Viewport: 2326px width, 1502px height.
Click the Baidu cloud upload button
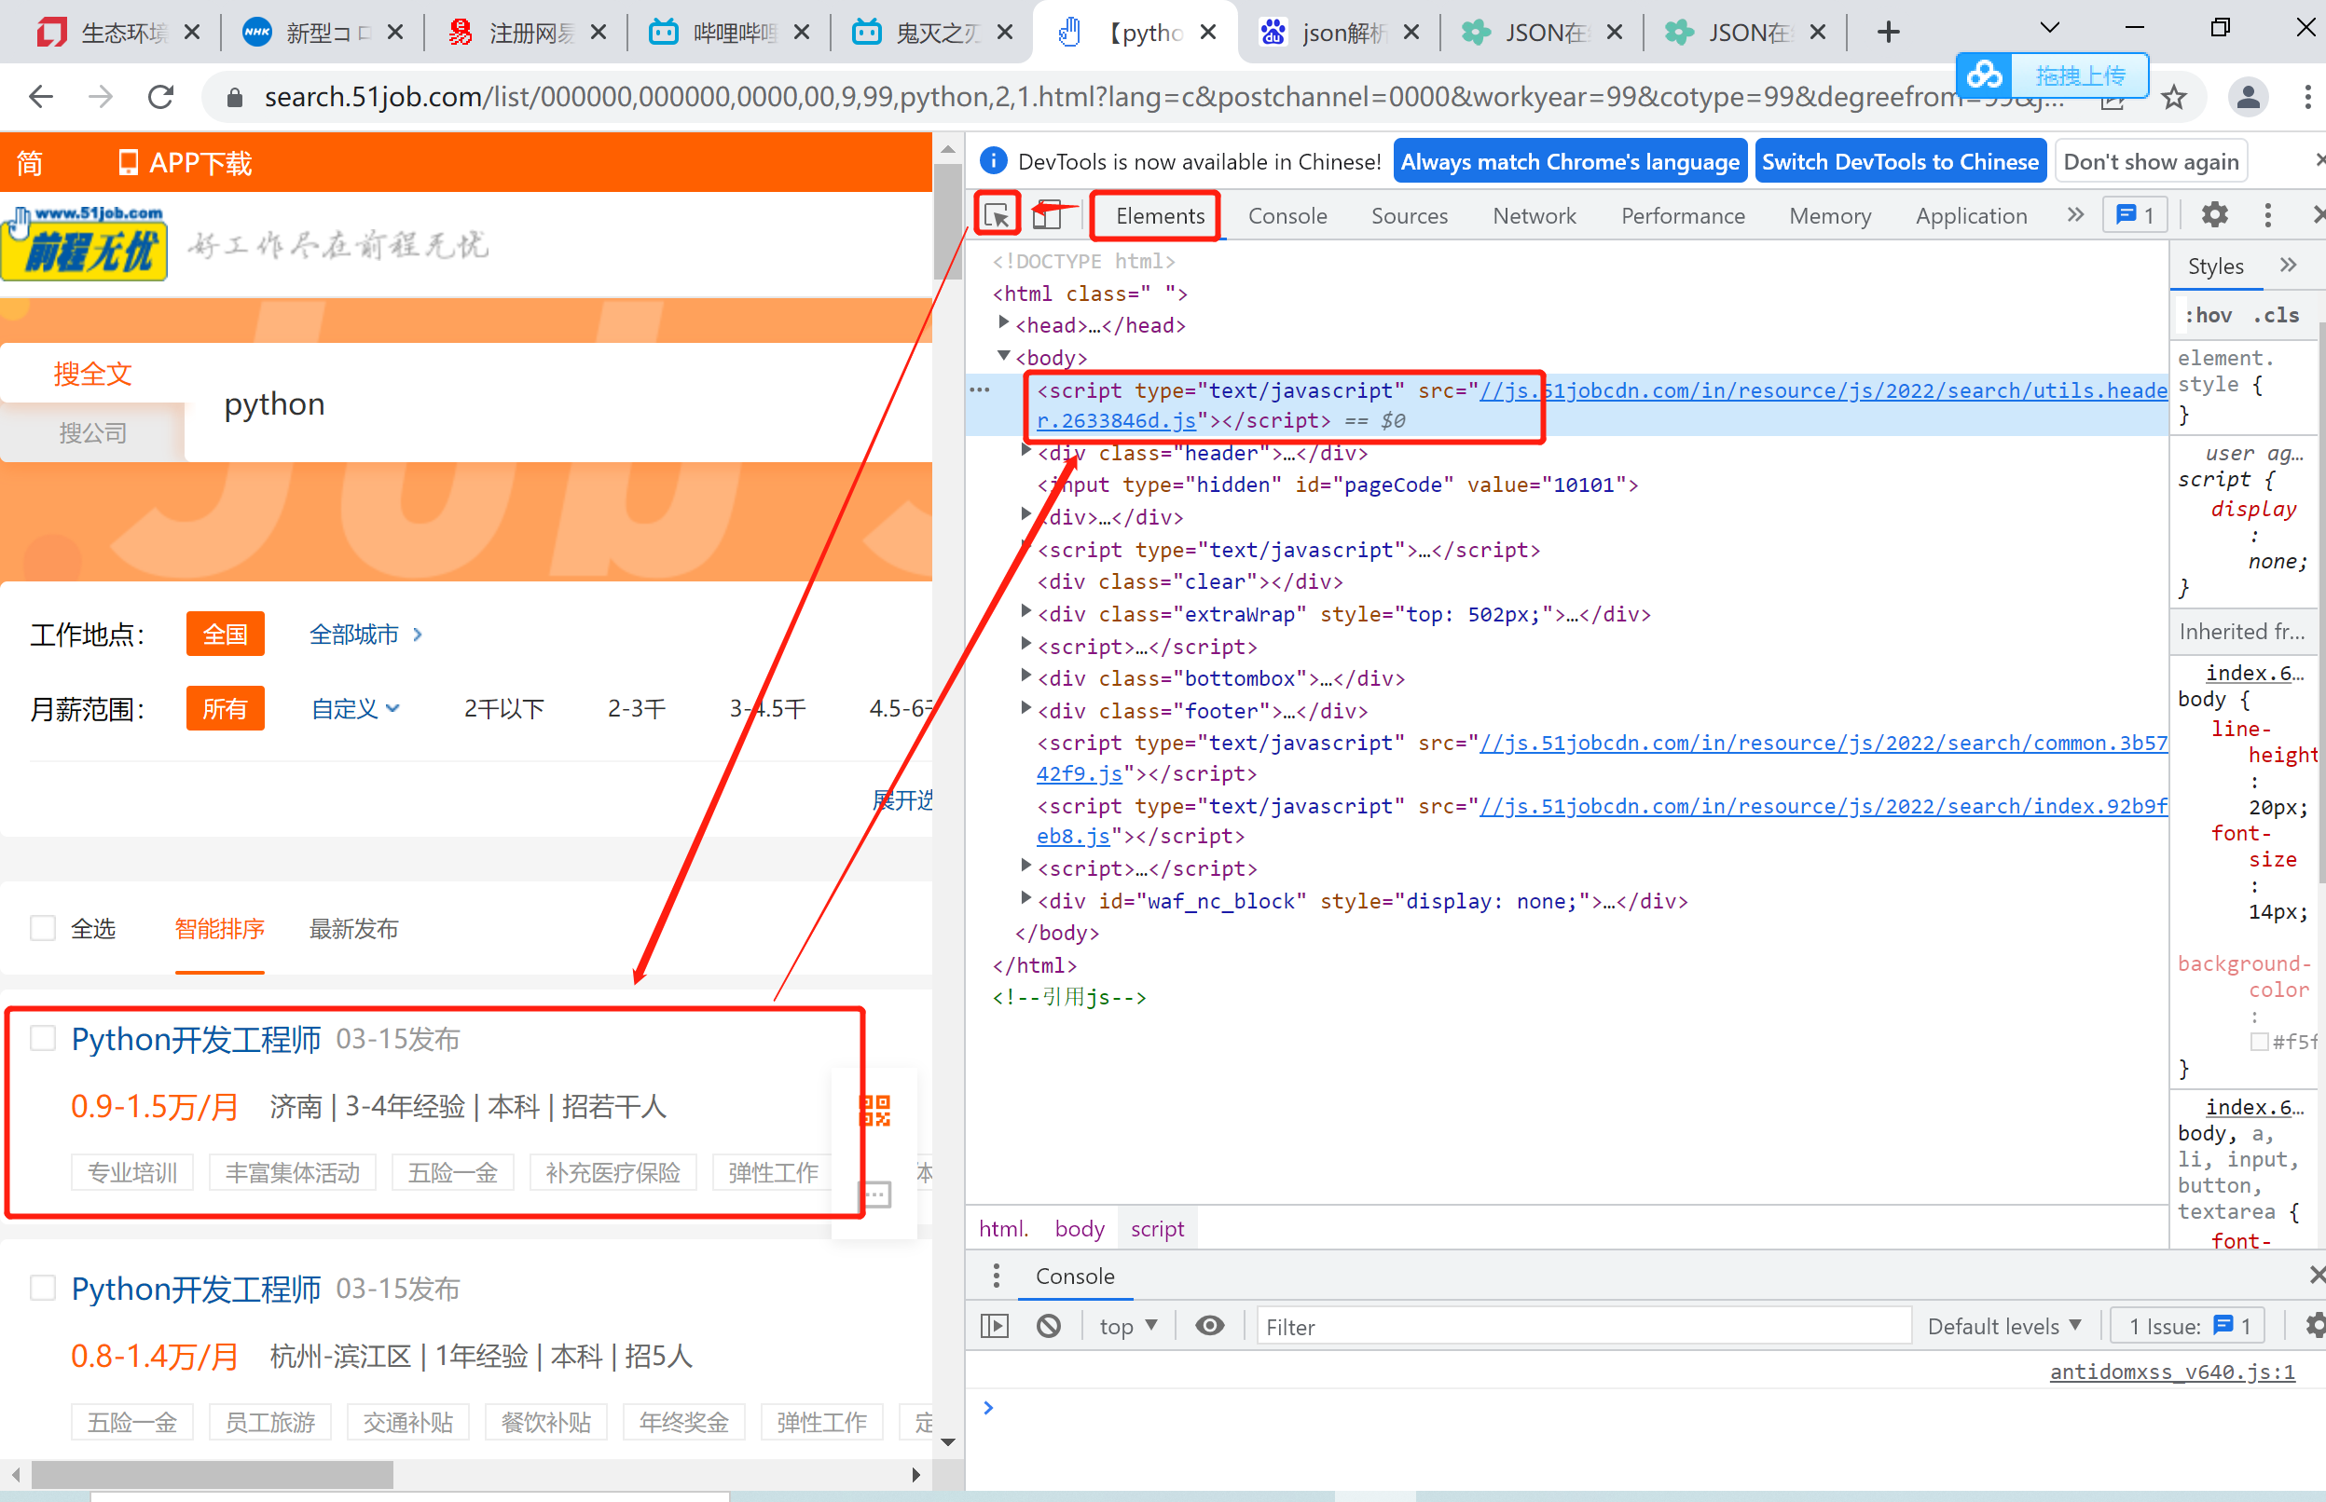[2052, 75]
